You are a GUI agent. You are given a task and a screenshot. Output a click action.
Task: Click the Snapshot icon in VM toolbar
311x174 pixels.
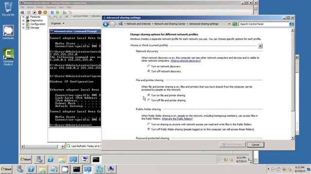coord(65,12)
